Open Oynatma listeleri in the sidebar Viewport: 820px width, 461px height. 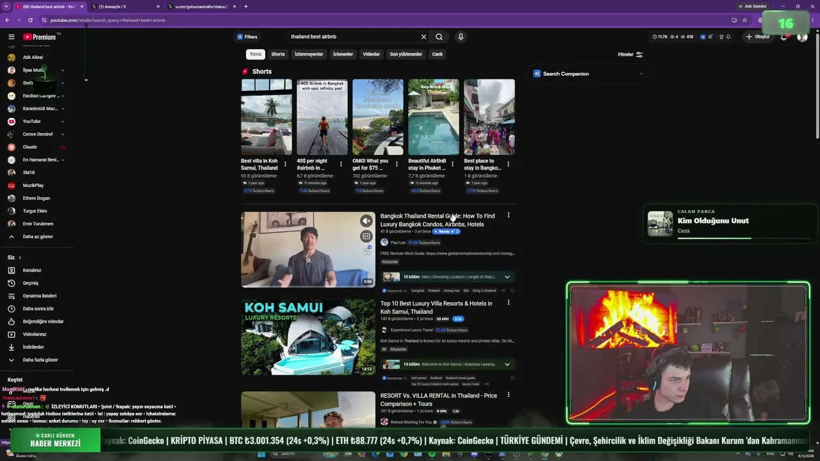click(x=40, y=296)
